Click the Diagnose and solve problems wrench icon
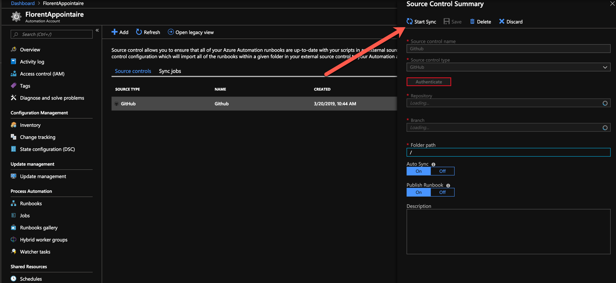This screenshot has width=616, height=283. 14,98
